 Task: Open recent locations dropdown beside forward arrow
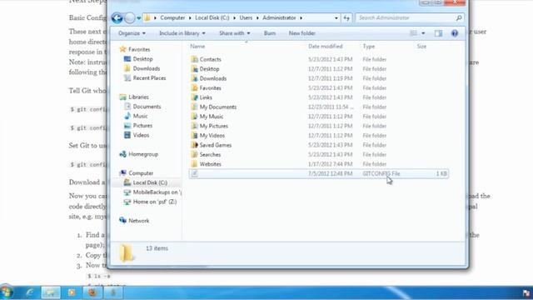coord(139,18)
